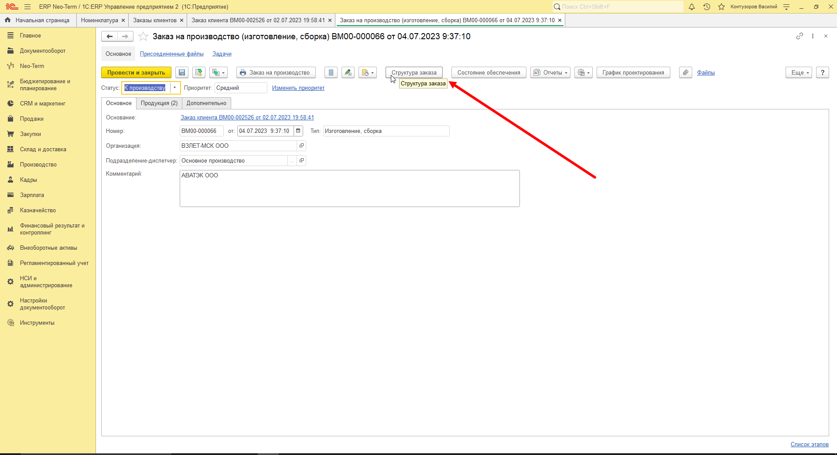This screenshot has width=837, height=455.
Task: Click Список этапов link at bottom
Action: tap(810, 445)
